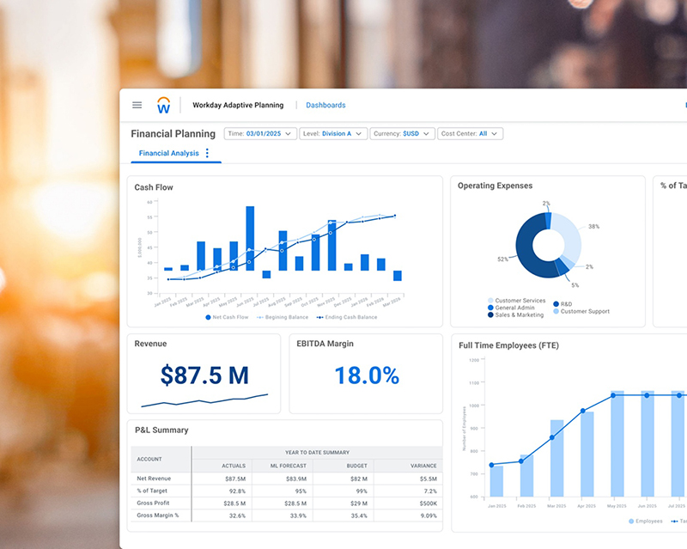Open the Currency $USD dropdown

[x=402, y=134]
